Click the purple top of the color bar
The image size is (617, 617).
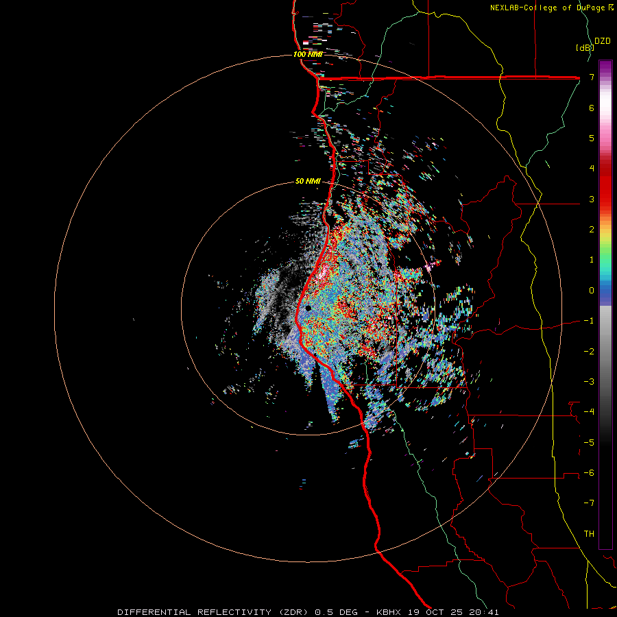(x=605, y=67)
